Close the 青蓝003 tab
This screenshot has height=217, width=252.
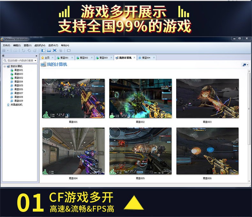(111, 58)
